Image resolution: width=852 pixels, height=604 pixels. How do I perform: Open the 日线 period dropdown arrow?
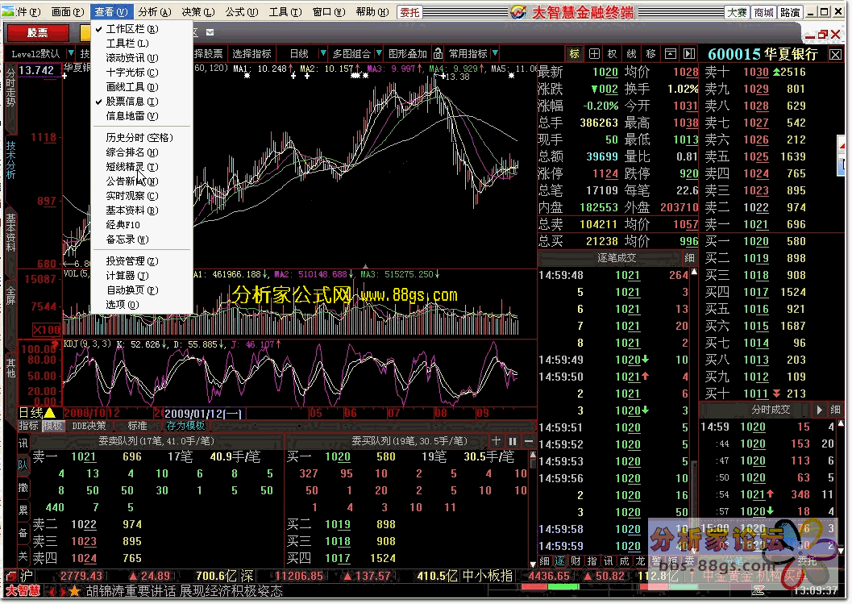[323, 53]
